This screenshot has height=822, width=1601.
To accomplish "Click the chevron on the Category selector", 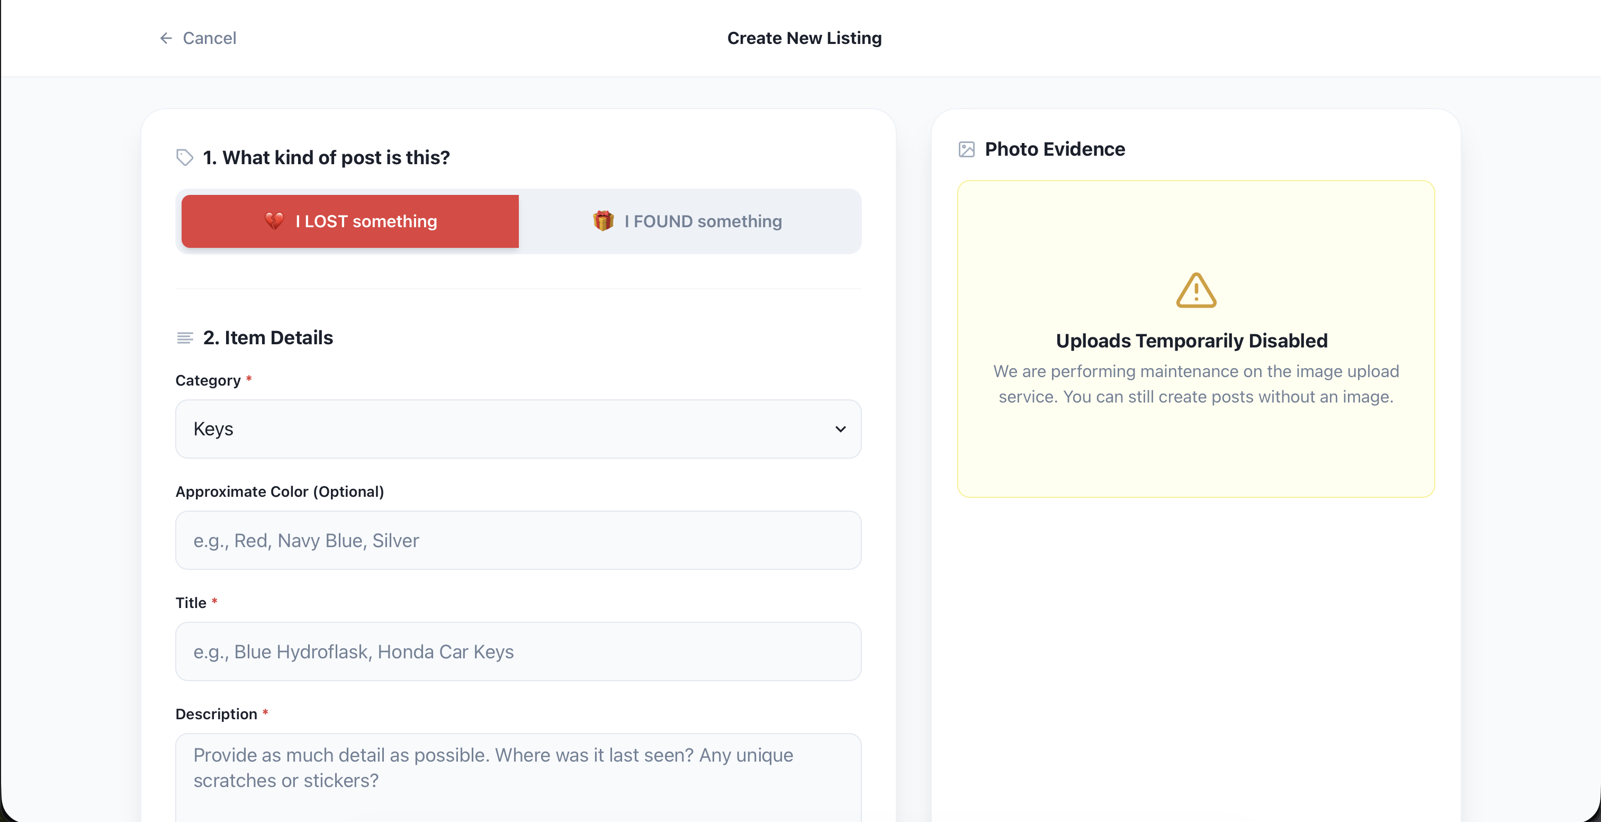I will 841,429.
